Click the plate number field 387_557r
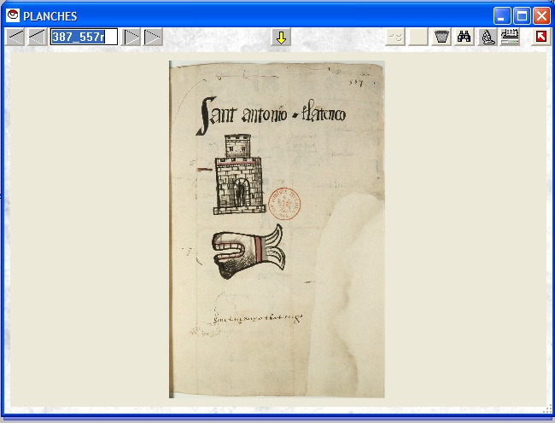 [x=83, y=37]
